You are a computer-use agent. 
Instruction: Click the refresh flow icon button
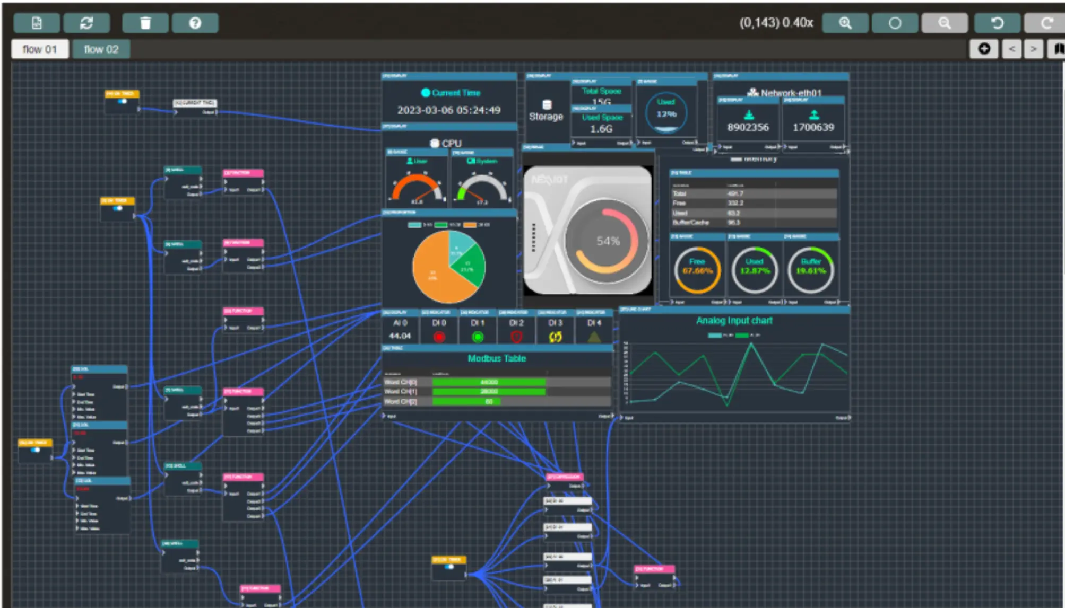(x=86, y=23)
